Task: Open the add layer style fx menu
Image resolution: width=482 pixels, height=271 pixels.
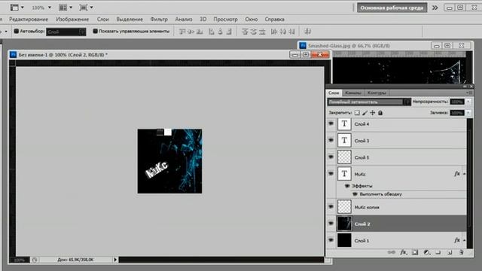Action: 404,252
